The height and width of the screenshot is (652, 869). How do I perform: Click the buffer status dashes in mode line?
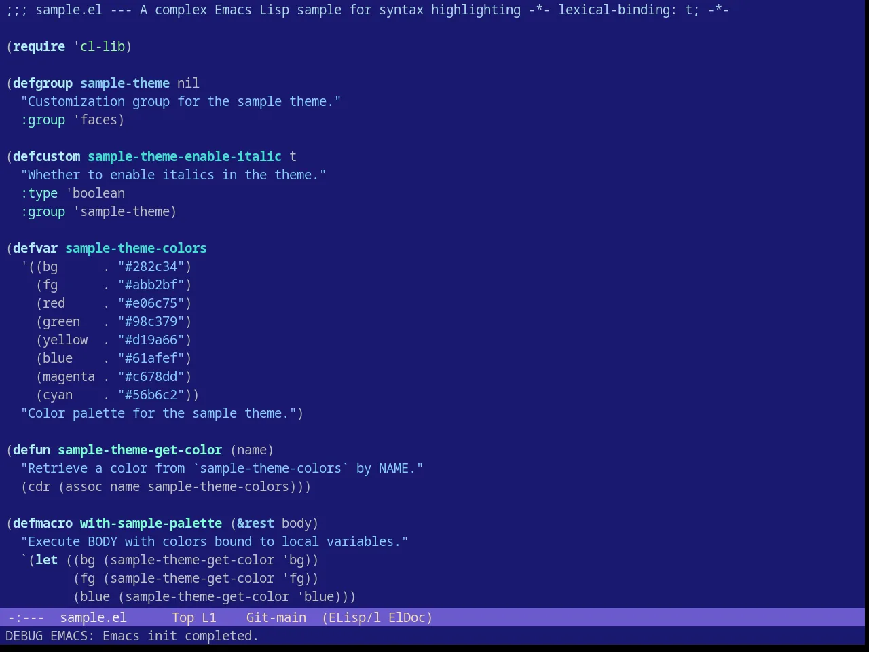point(26,617)
